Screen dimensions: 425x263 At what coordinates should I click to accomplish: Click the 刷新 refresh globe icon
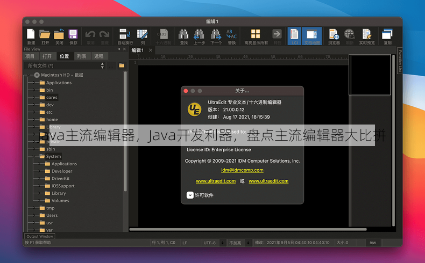click(349, 34)
